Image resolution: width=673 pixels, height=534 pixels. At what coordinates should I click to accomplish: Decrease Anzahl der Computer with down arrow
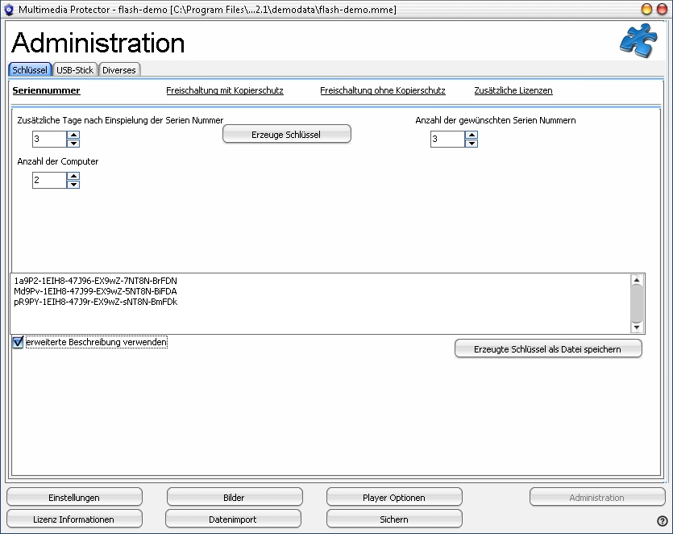point(73,185)
